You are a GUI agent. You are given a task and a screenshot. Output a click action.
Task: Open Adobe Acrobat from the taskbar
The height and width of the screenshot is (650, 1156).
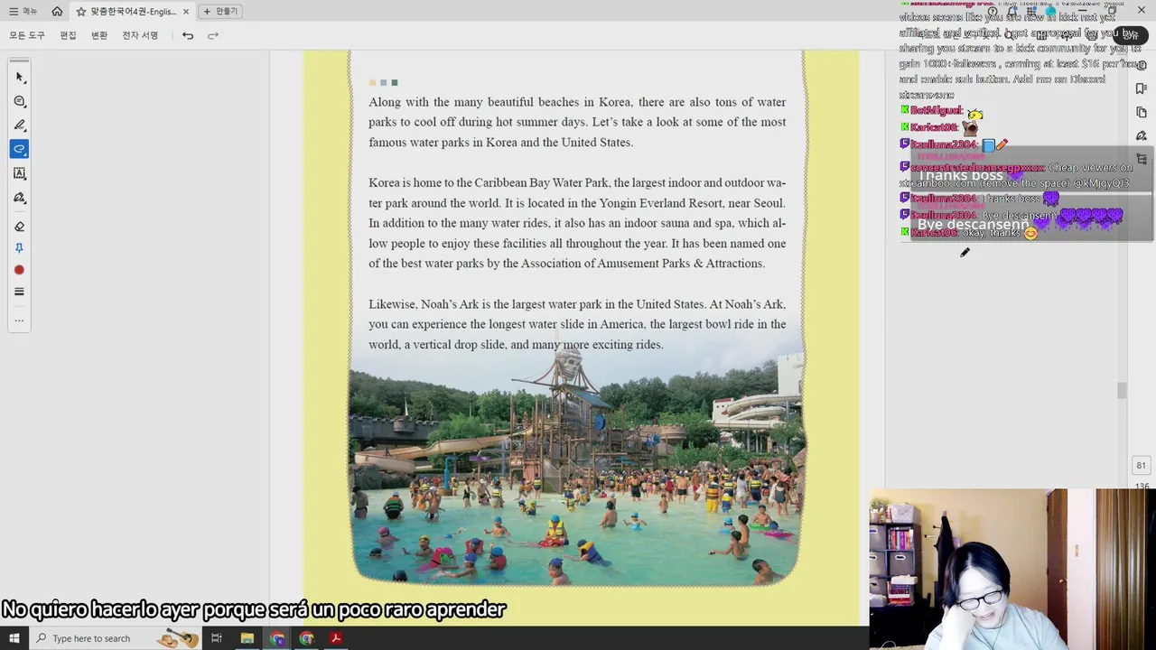coord(335,638)
